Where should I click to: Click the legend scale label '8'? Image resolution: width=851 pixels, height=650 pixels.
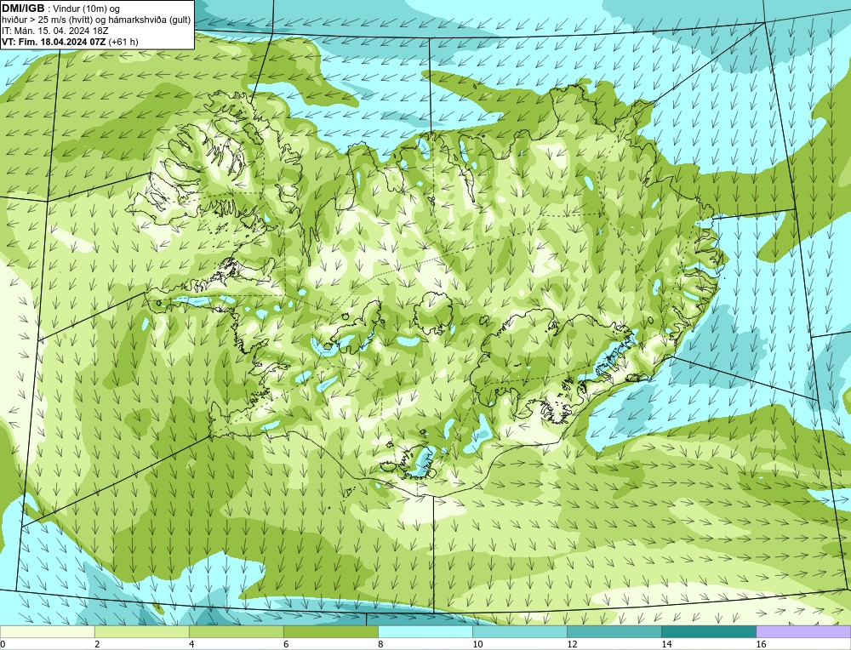pos(380,644)
